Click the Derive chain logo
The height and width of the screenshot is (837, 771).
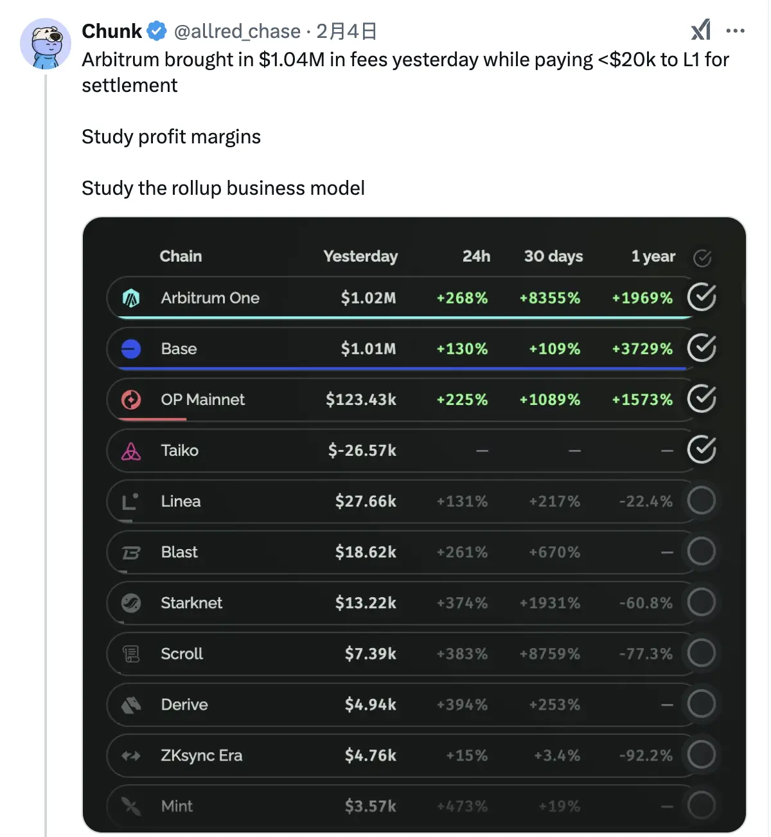point(131,705)
